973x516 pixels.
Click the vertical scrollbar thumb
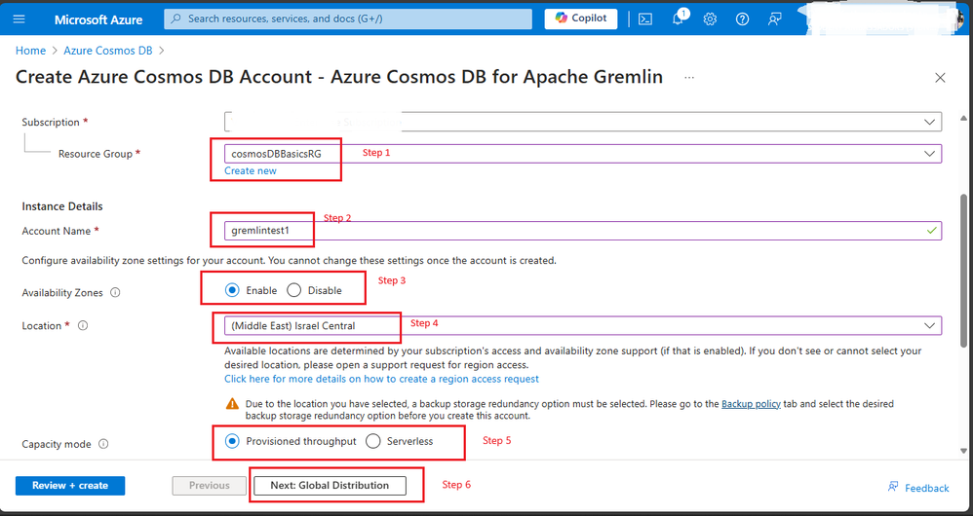[x=963, y=270]
